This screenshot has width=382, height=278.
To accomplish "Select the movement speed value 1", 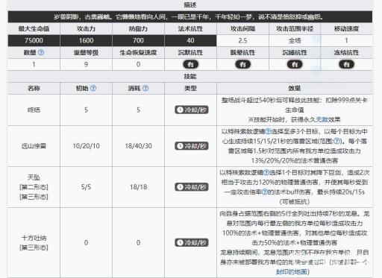I will pyautogui.click(x=346, y=40).
